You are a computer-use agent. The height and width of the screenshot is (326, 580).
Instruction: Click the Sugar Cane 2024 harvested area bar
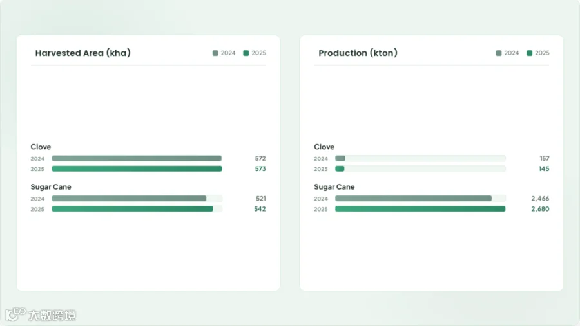pyautogui.click(x=129, y=198)
